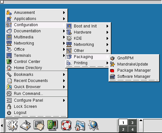Click the red Package Manager icon

[112, 71]
